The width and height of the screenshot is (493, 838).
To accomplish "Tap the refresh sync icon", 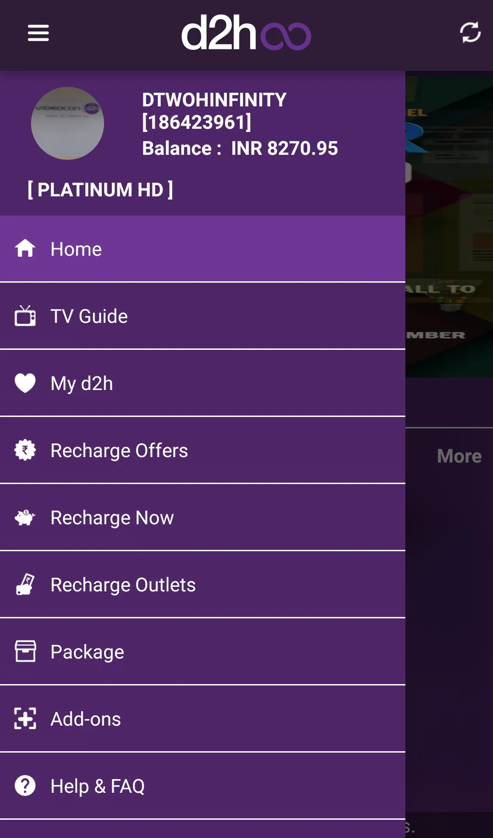I will [x=470, y=32].
